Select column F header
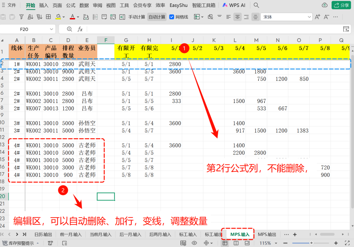 [x=106, y=40]
